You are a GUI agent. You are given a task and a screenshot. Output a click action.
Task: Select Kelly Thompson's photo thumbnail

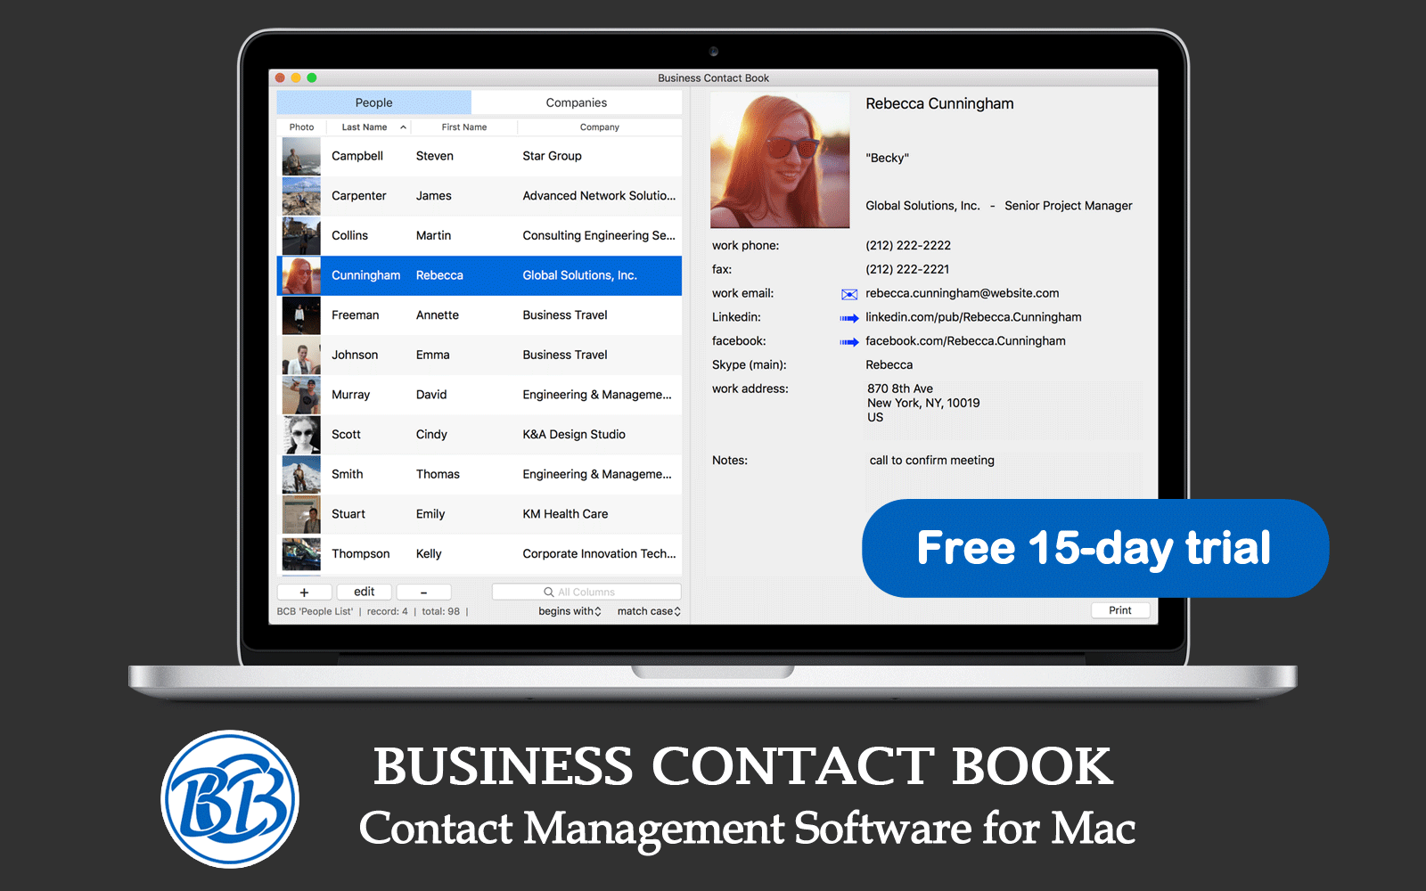pyautogui.click(x=301, y=554)
